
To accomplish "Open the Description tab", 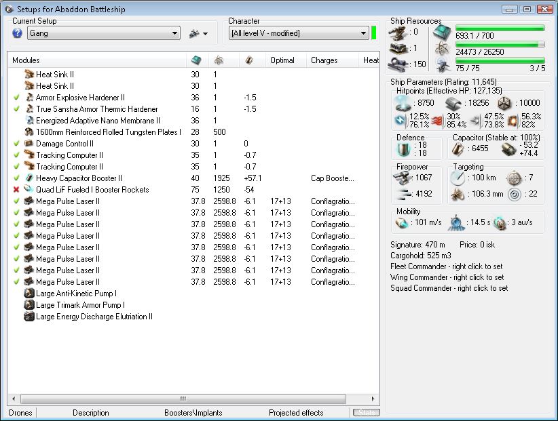I will (x=91, y=412).
